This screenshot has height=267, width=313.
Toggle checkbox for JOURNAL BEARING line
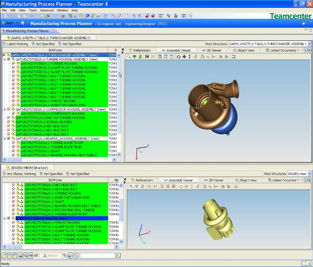(9, 122)
